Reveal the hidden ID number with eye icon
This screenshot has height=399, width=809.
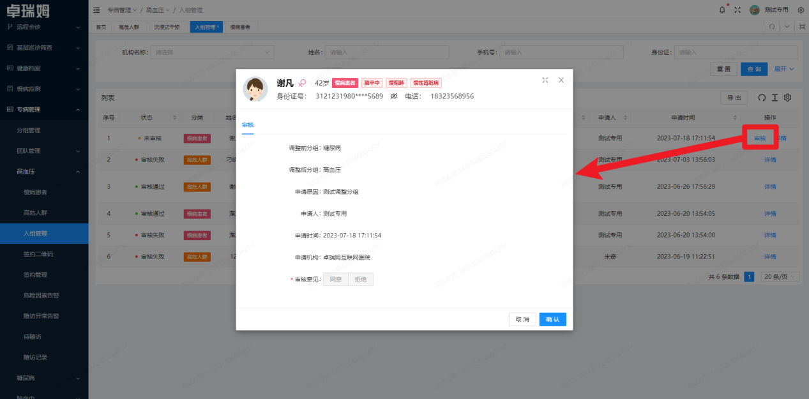coord(394,96)
